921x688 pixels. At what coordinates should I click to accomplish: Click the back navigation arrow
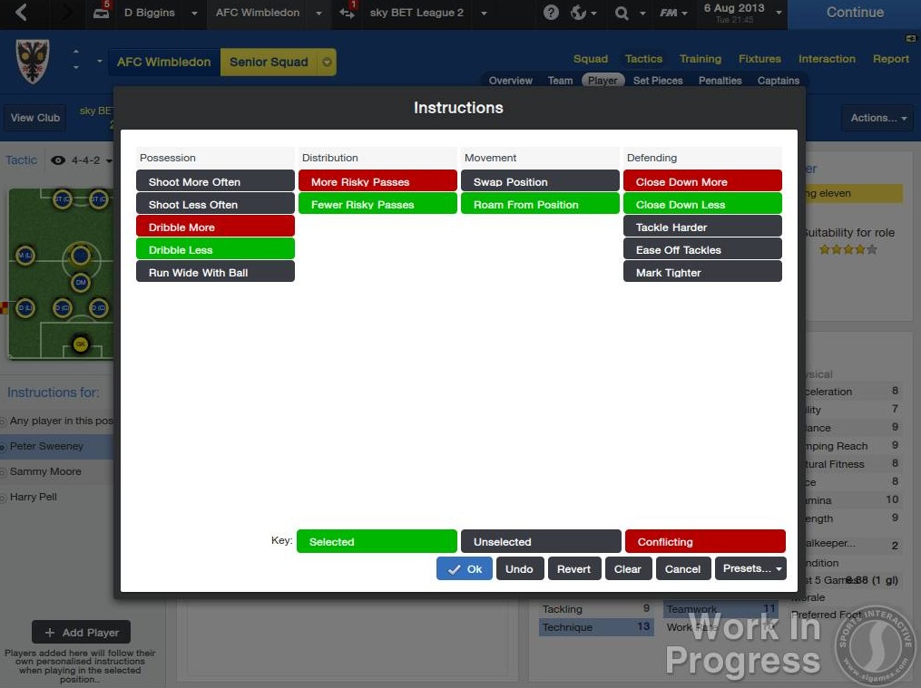[21, 13]
